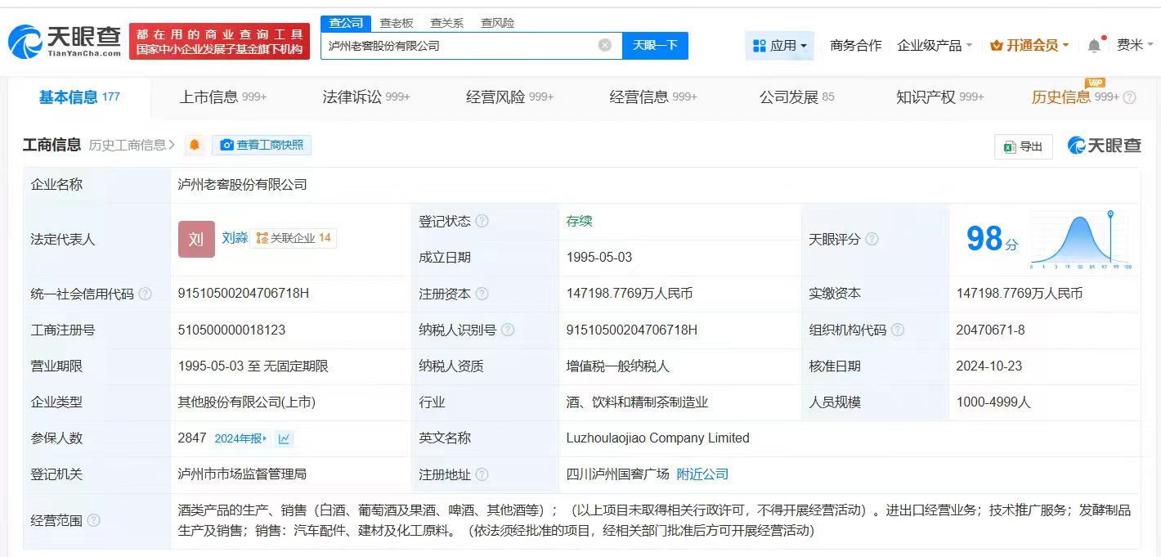Select the 上市信息 tab
Viewport: 1161px width, 557px height.
[223, 97]
